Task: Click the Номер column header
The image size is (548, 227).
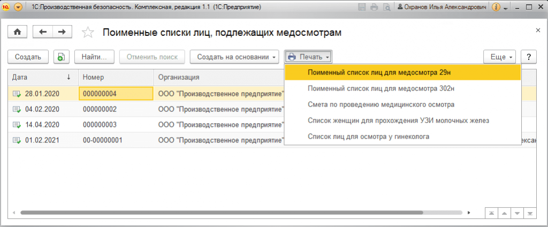Action: click(x=116, y=77)
